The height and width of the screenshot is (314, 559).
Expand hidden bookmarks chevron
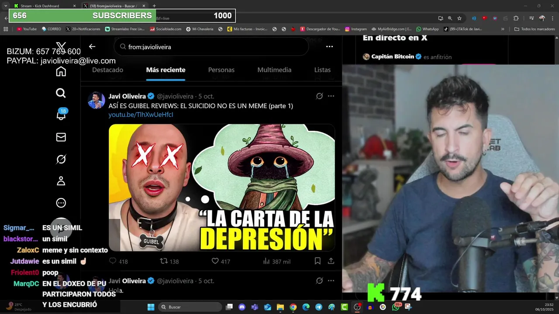point(503,29)
